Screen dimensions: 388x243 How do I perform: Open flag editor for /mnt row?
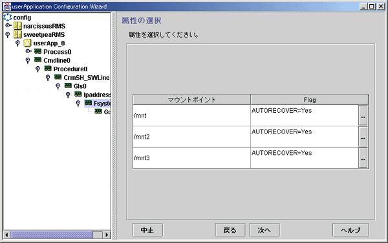363,115
